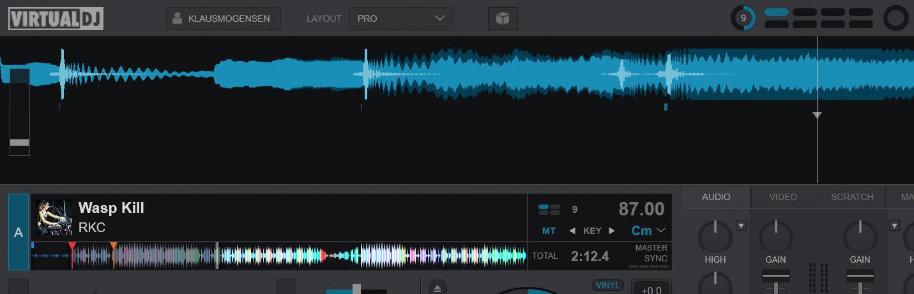Select deck A button
This screenshot has height=294, width=914.
point(19,233)
